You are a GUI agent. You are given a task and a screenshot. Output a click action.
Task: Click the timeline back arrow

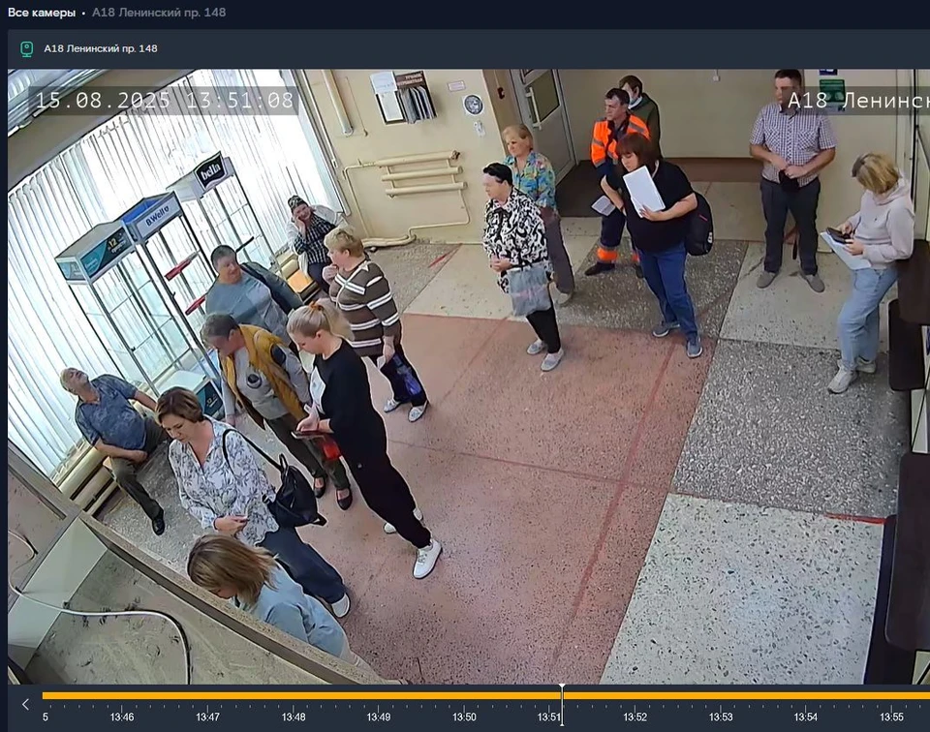[x=25, y=704]
